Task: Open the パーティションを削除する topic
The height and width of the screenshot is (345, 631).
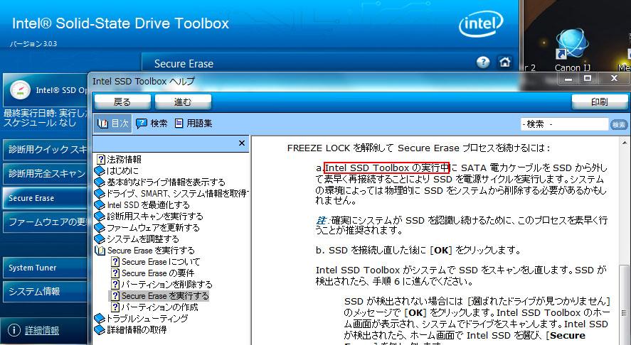Action: (x=166, y=285)
